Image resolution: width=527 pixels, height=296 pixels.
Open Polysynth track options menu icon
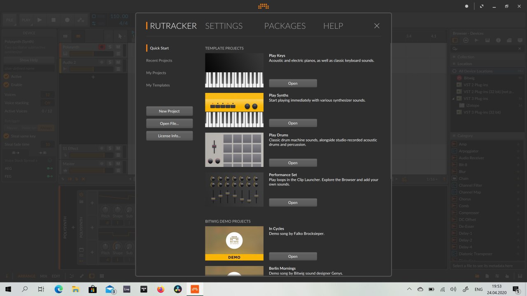point(118,54)
